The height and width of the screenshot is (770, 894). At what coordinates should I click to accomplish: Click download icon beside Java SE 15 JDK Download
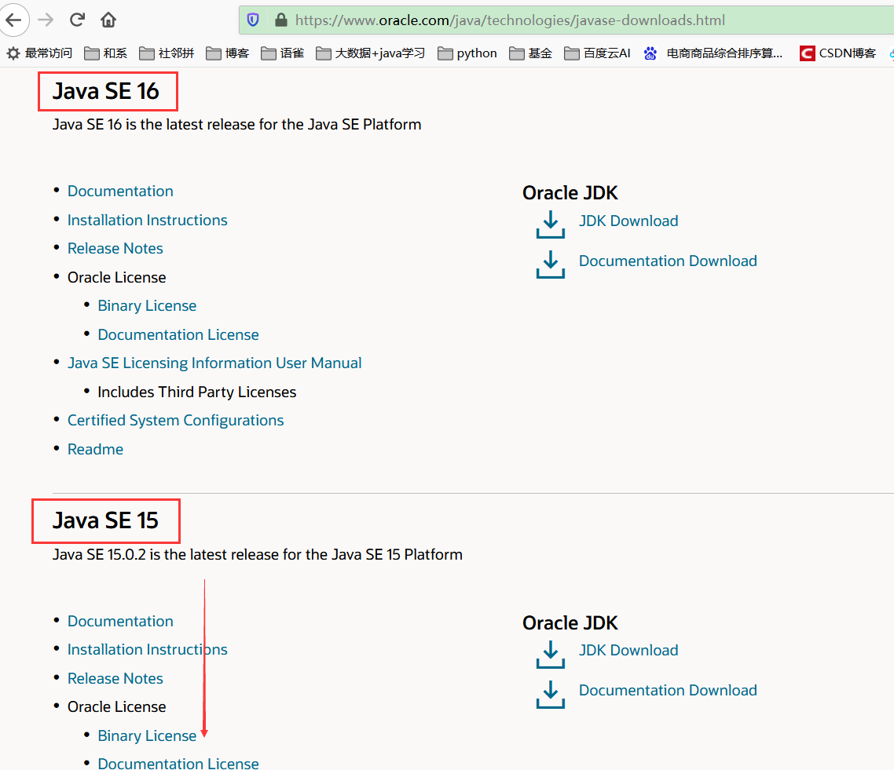point(550,655)
